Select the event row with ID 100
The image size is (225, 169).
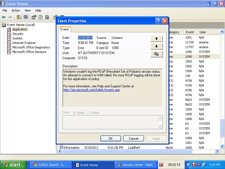pos(194,76)
